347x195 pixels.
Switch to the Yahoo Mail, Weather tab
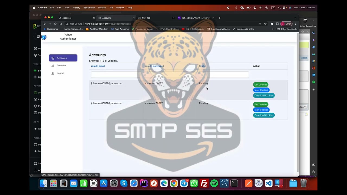point(196,18)
